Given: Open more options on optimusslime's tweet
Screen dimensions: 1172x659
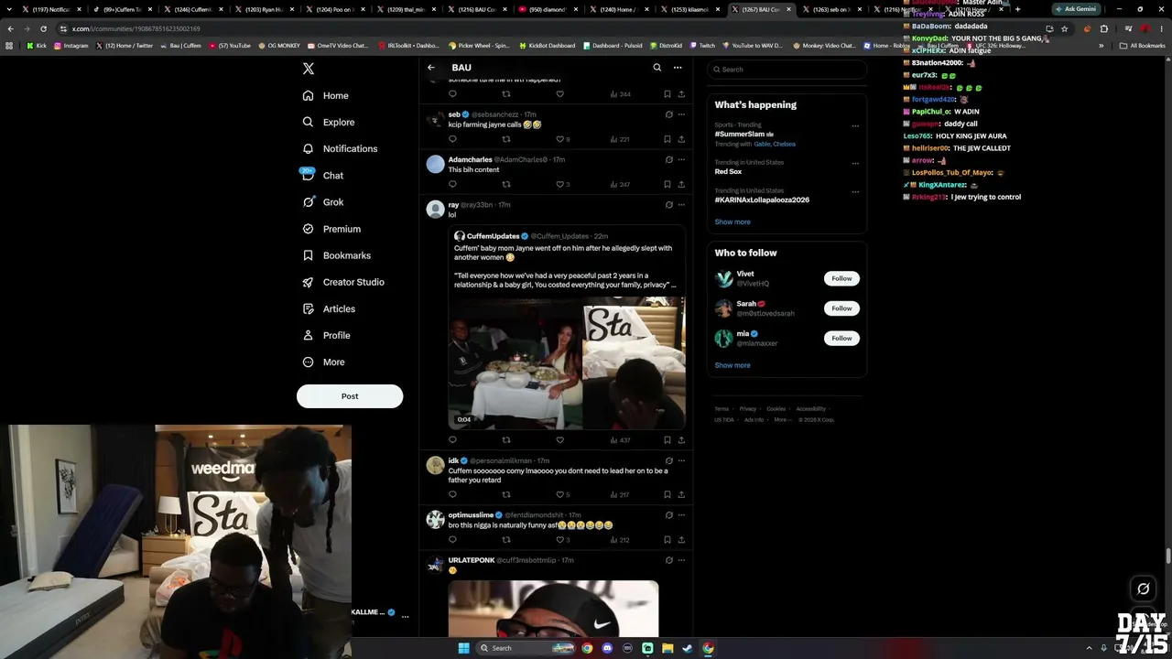Looking at the screenshot, I should pyautogui.click(x=681, y=514).
